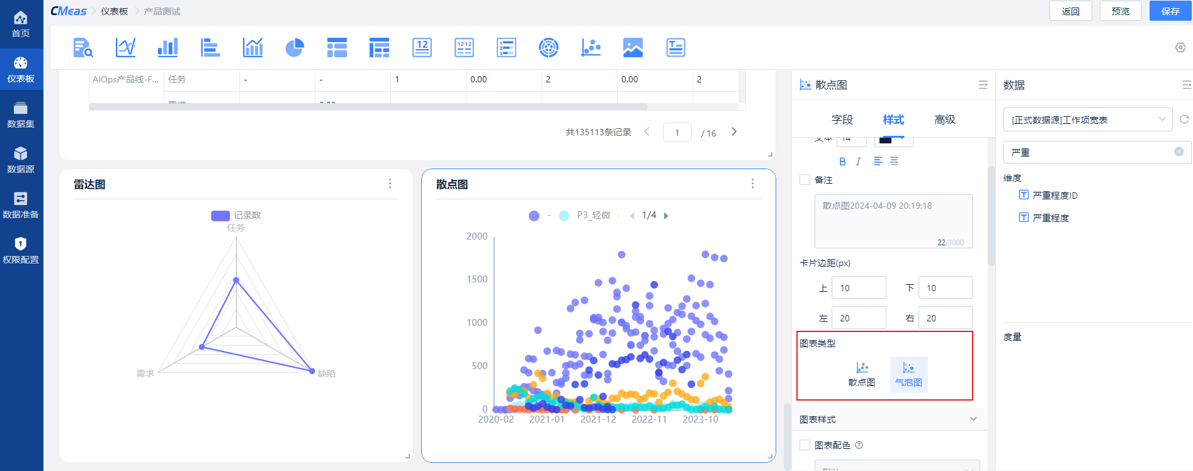Insert a multi-metric card showing 12 12
The width and height of the screenshot is (1193, 471).
464,48
